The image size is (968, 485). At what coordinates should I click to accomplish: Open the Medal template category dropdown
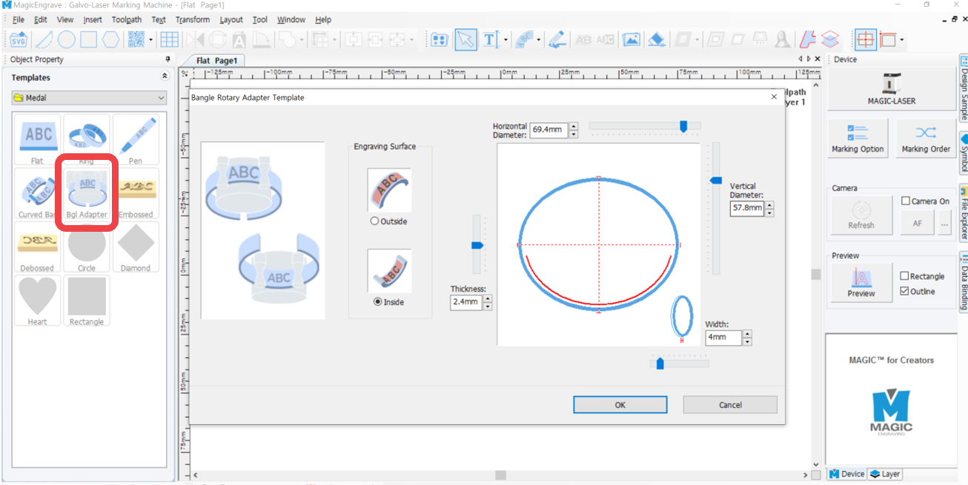click(x=89, y=98)
